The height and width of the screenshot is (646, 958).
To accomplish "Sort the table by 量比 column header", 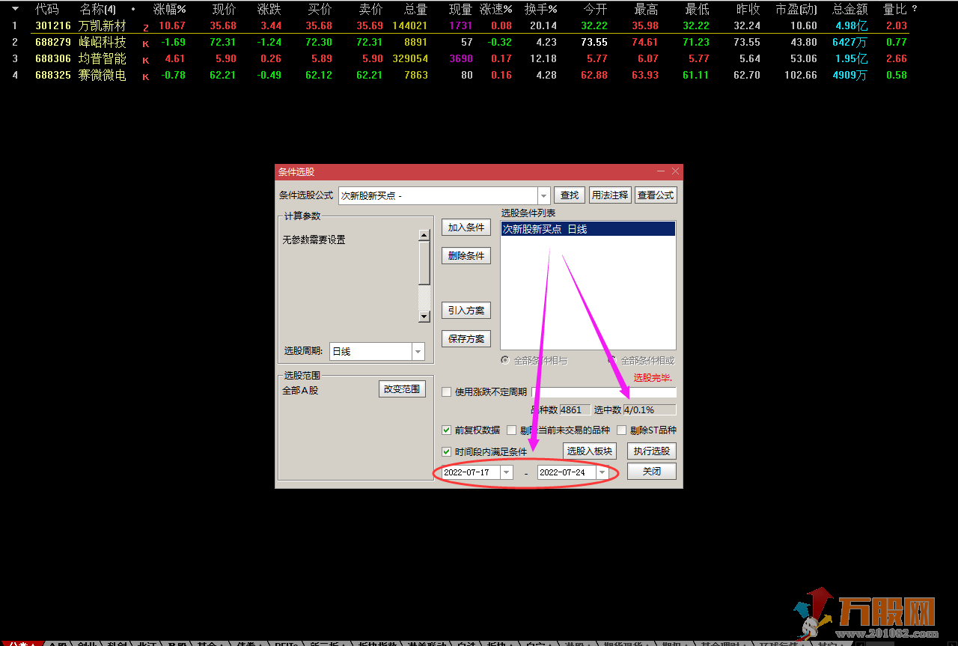I will (x=894, y=9).
